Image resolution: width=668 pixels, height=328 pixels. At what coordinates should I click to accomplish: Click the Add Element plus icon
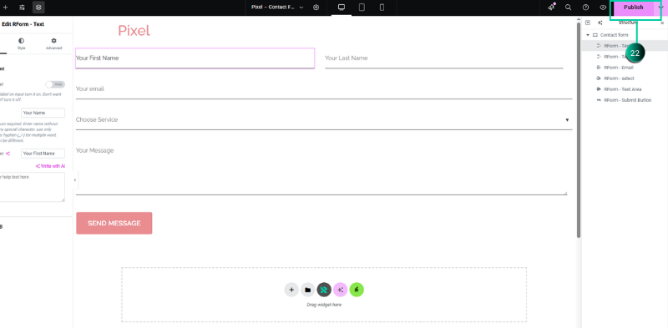click(6, 8)
